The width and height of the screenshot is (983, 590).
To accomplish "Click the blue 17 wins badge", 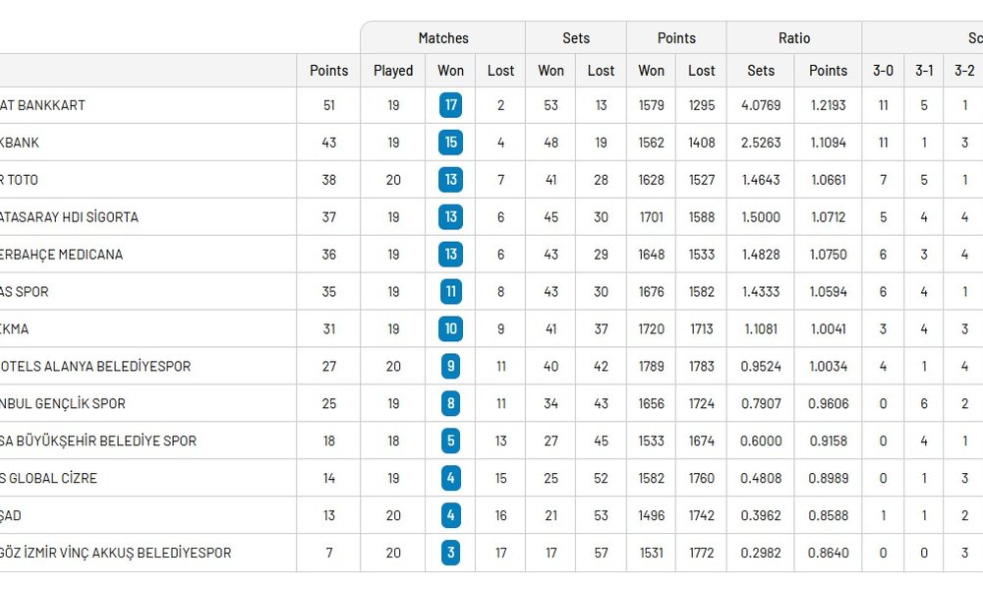I will [x=450, y=105].
